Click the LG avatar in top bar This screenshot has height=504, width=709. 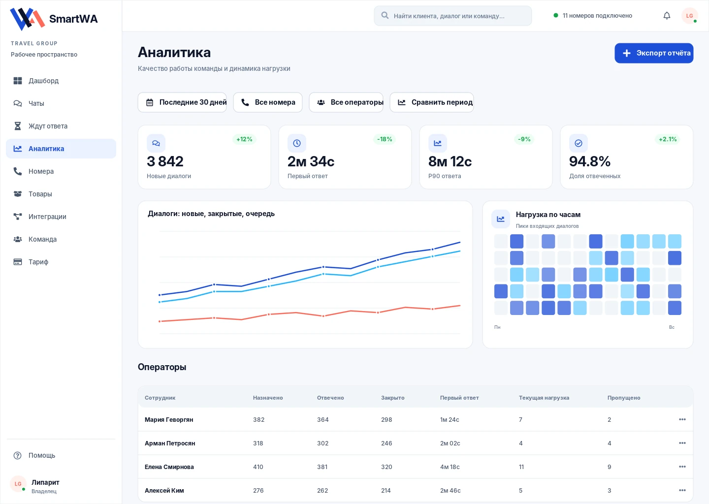690,16
